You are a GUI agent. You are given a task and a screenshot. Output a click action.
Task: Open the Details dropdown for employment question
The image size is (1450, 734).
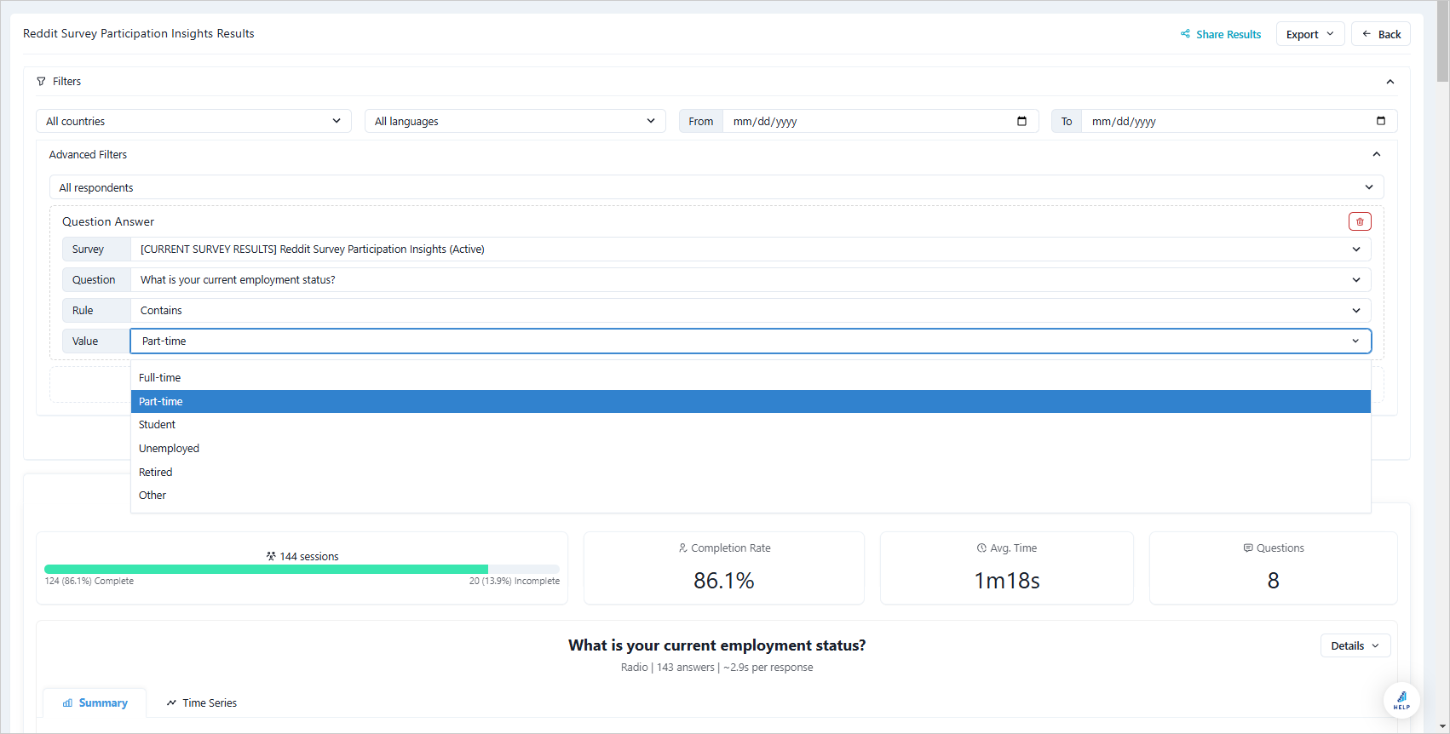1355,645
